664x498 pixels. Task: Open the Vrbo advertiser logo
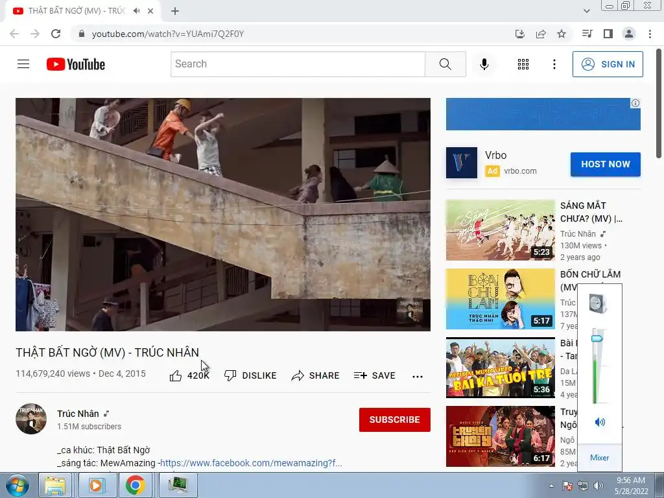tap(462, 163)
